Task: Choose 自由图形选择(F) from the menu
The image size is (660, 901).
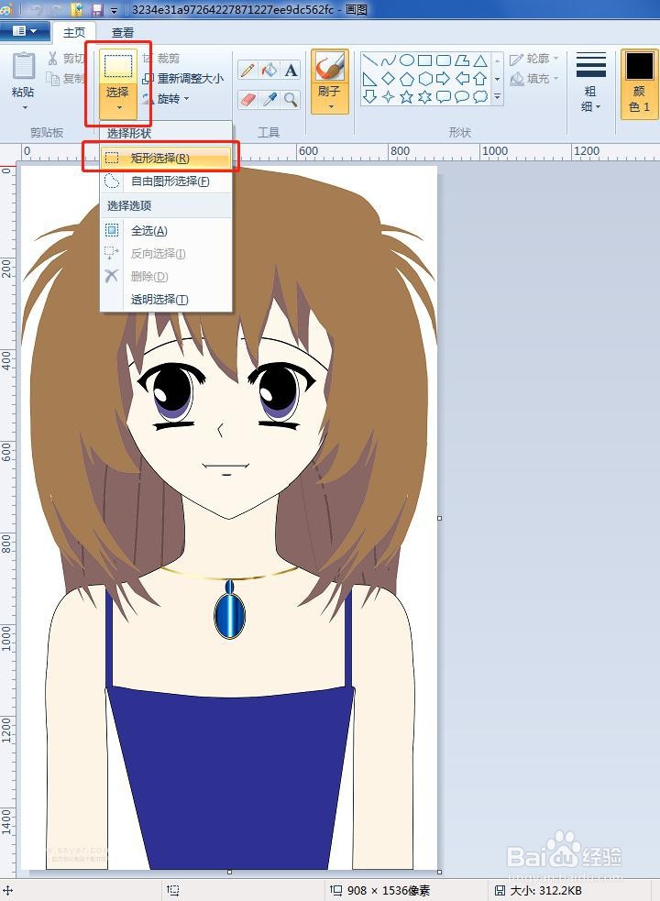Action: click(x=166, y=181)
